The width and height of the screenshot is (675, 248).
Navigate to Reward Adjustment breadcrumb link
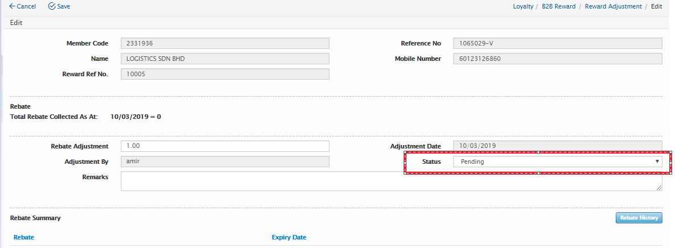(x=613, y=6)
